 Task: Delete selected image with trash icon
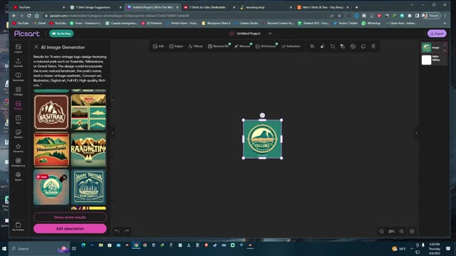point(373,46)
